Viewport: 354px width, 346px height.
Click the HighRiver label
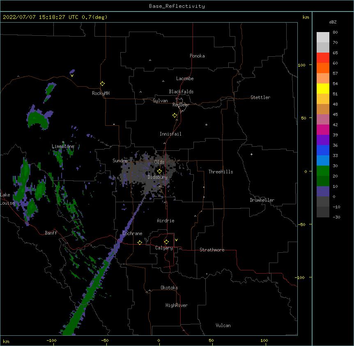[177, 305]
